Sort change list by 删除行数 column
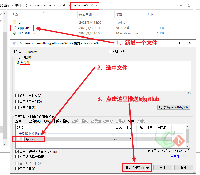This screenshot has height=175, width=200. (164, 128)
